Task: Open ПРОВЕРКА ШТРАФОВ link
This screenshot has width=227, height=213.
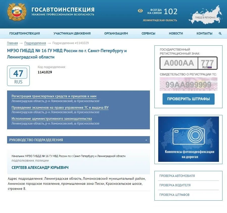Action: [174, 195]
